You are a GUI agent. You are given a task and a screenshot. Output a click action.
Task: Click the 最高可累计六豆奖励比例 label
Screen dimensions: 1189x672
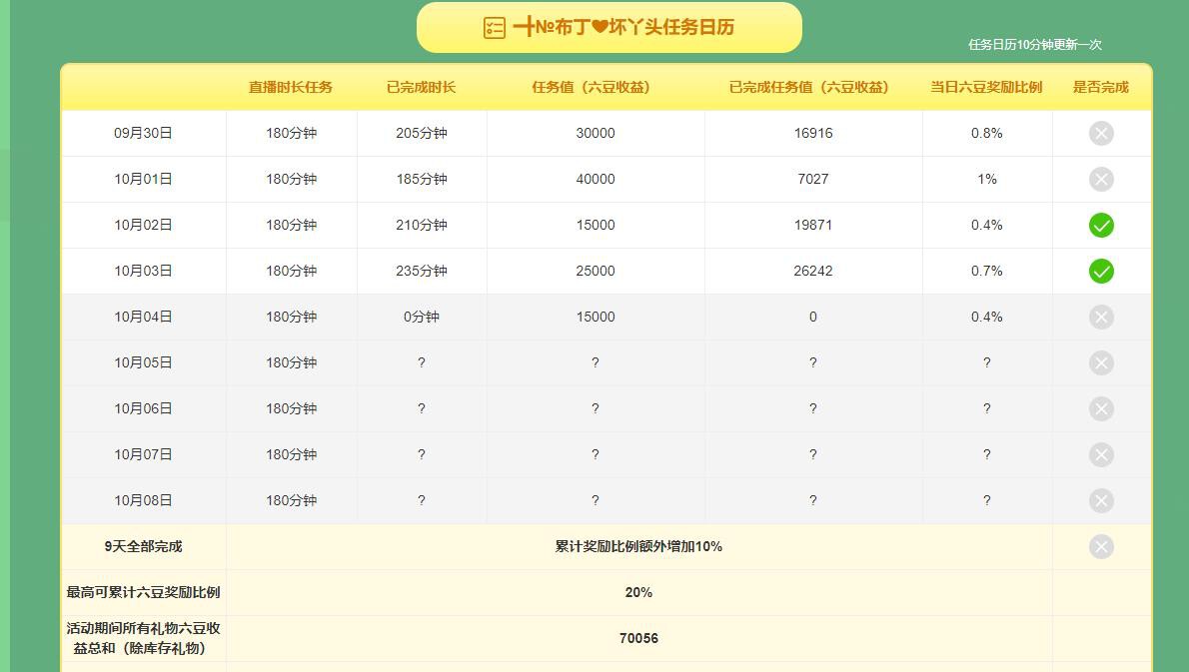pyautogui.click(x=143, y=592)
